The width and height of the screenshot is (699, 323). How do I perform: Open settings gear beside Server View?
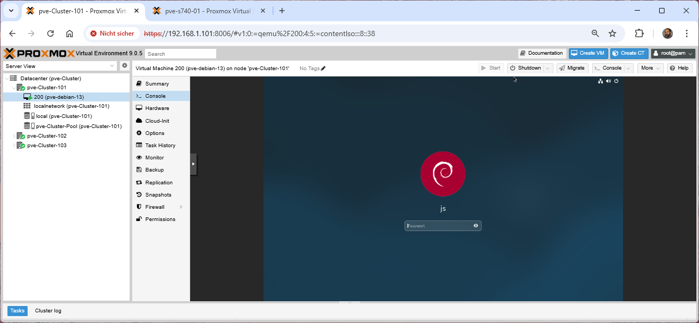tap(125, 66)
